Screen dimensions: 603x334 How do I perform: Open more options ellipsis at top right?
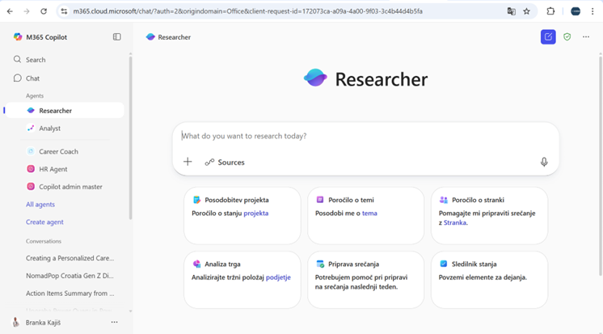click(x=586, y=37)
